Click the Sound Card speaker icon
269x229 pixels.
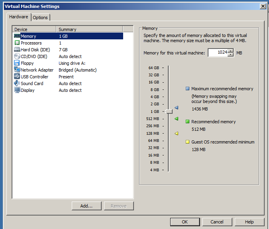point(17,83)
